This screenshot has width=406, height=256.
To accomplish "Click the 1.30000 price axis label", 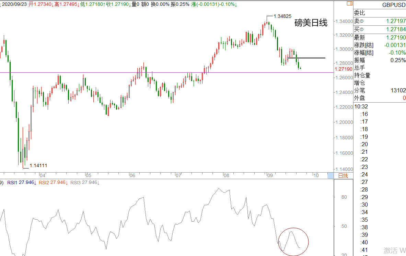I will click(344, 49).
